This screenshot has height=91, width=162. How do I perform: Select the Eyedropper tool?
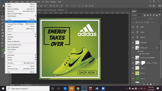3,23
